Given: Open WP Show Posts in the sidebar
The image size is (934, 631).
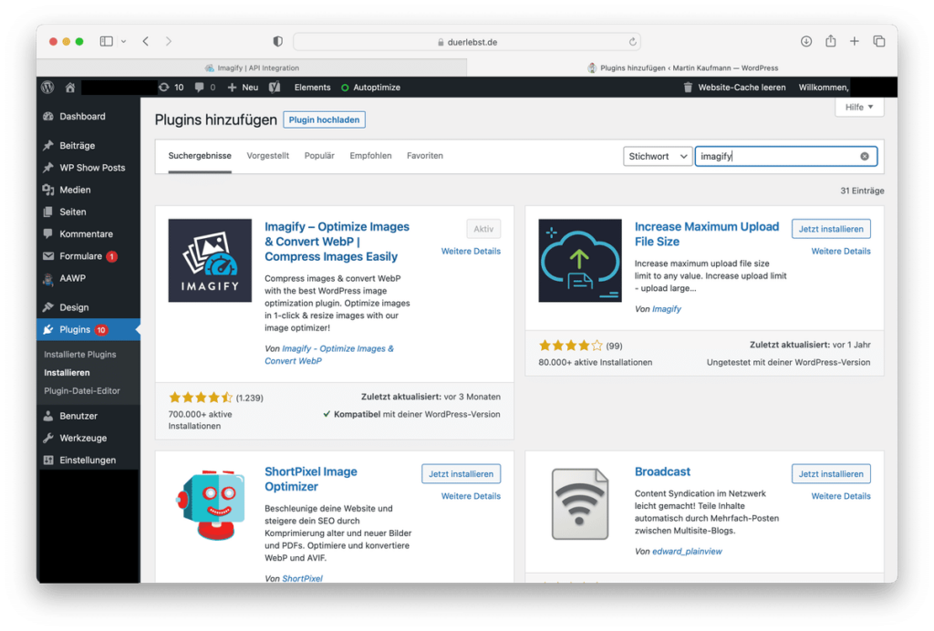Looking at the screenshot, I should click(88, 167).
